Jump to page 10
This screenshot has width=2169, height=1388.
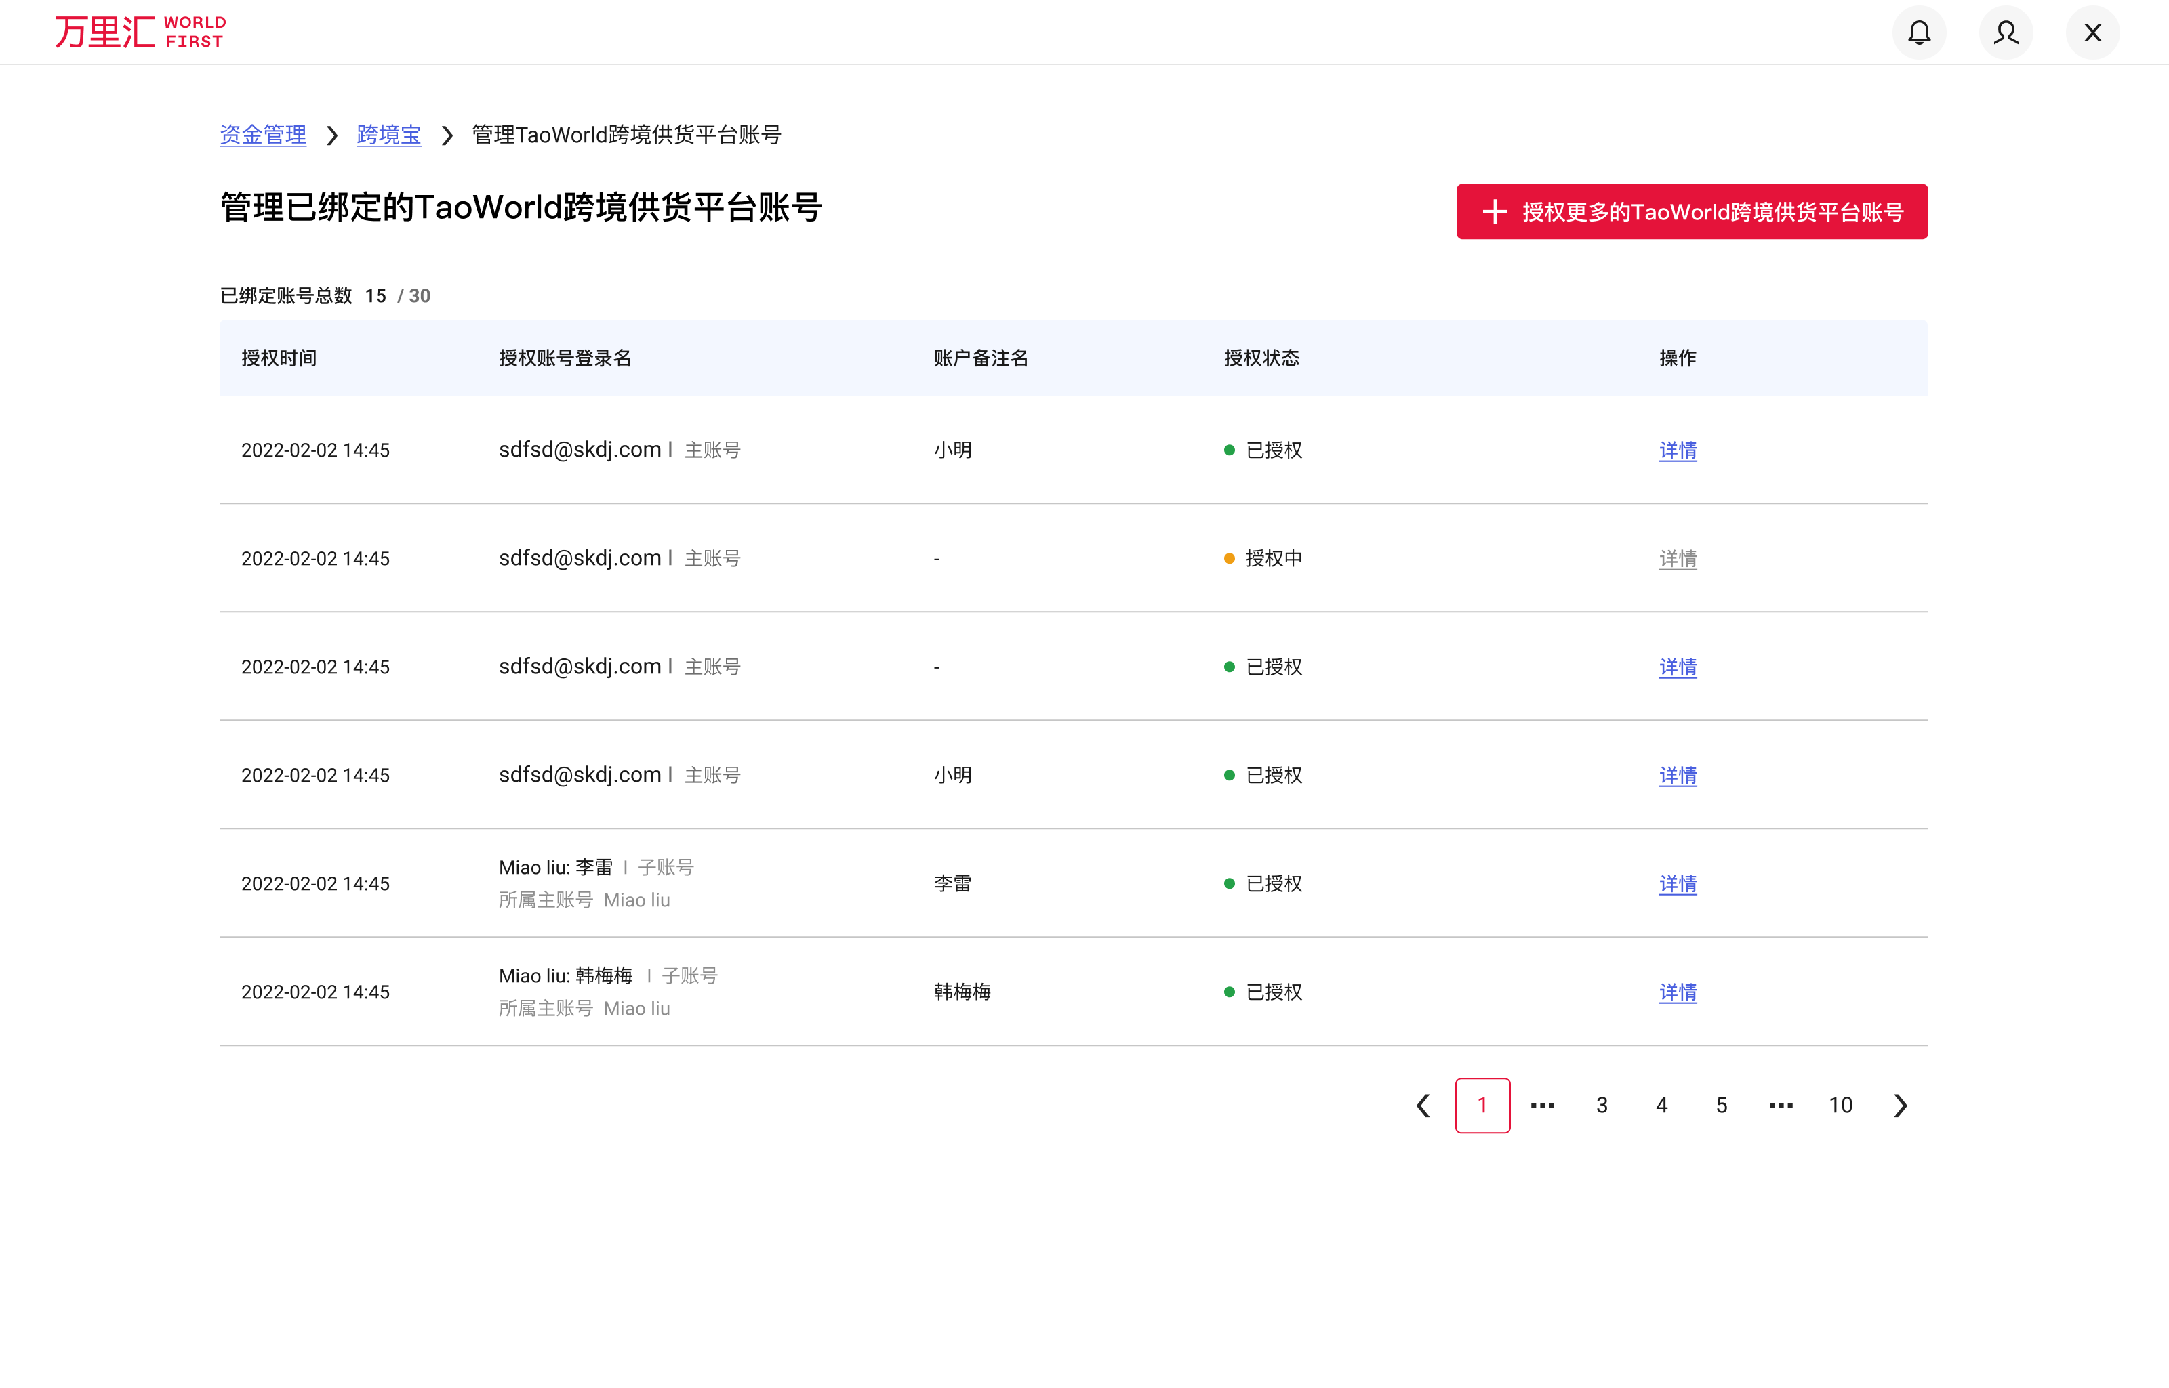(x=1841, y=1105)
